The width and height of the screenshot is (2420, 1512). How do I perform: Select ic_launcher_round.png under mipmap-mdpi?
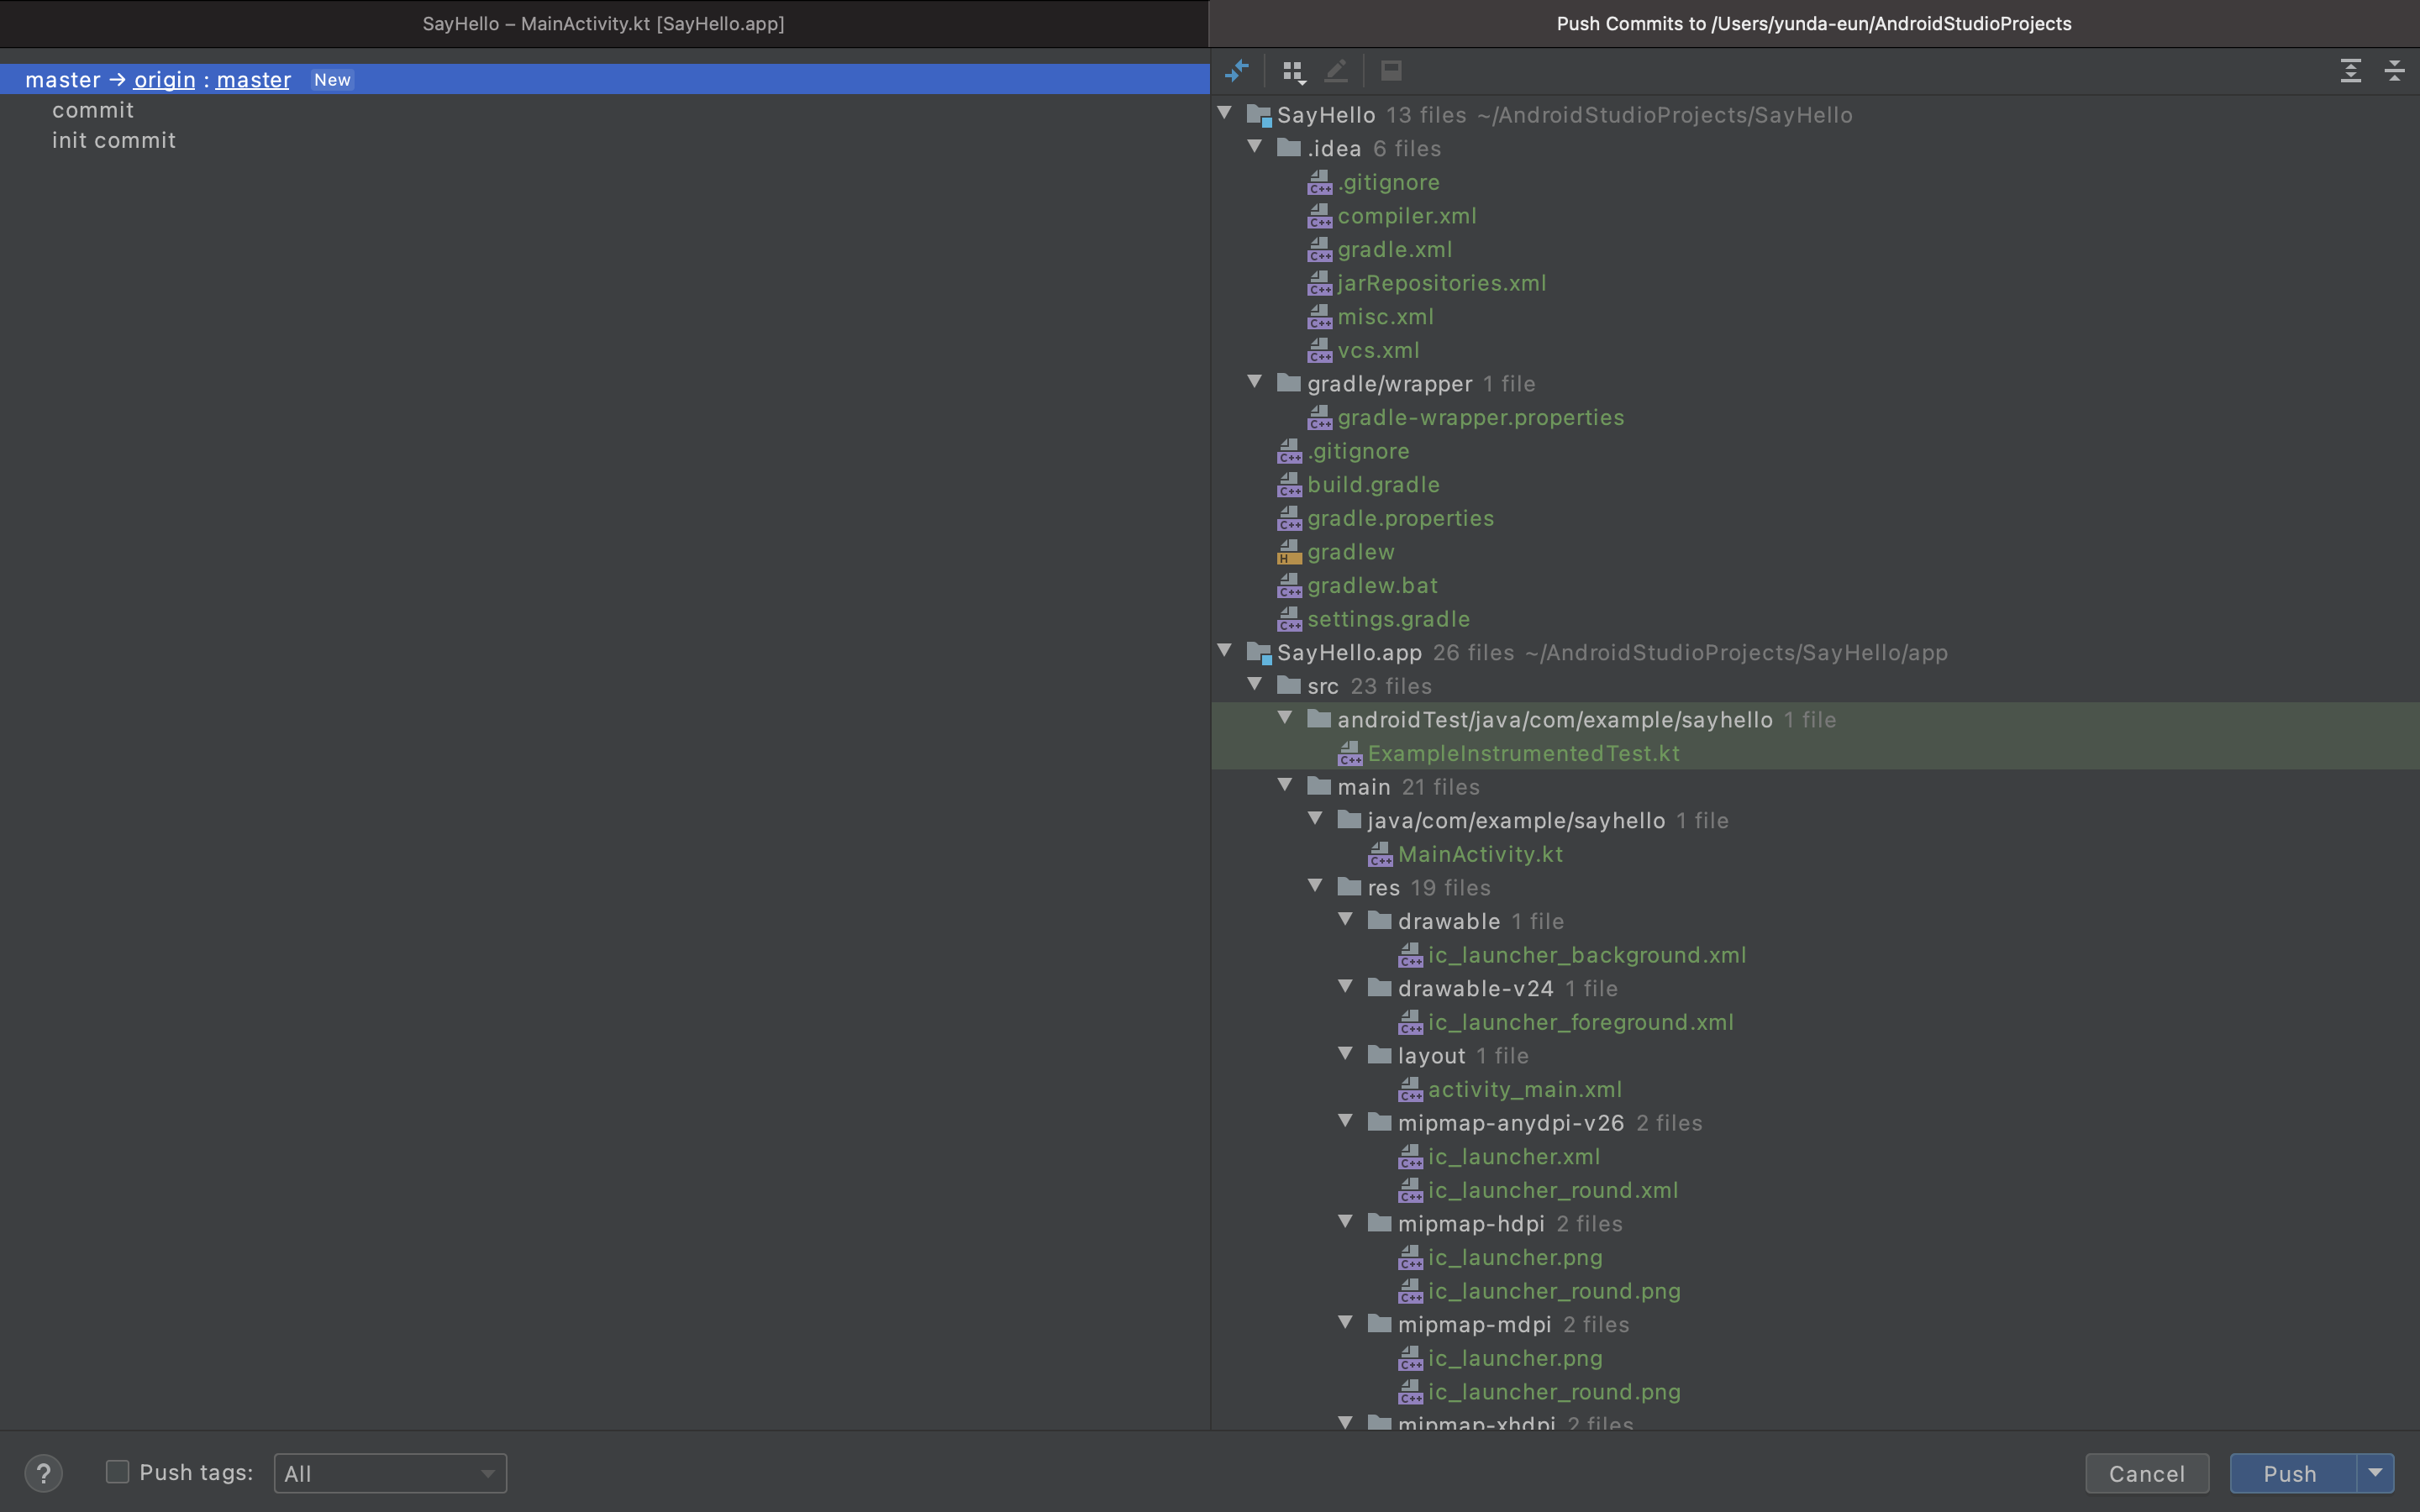click(x=1554, y=1392)
